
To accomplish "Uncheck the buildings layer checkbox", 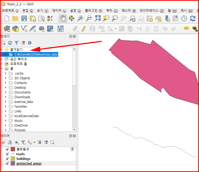I will tap(7, 159).
